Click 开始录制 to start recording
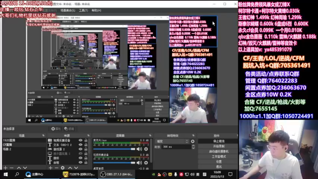 click(x=218, y=146)
